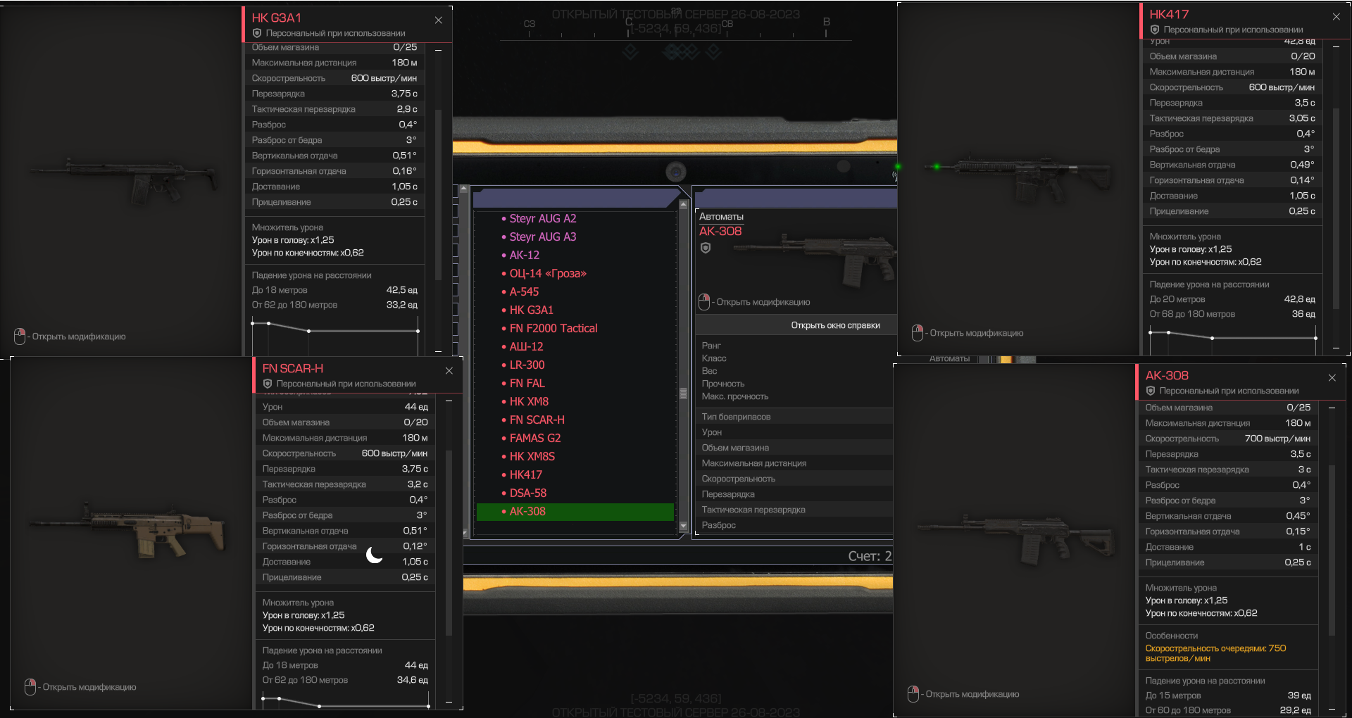
Task: Click 'Скорострельность' row in AK-308 stats panel
Action: point(1227,439)
